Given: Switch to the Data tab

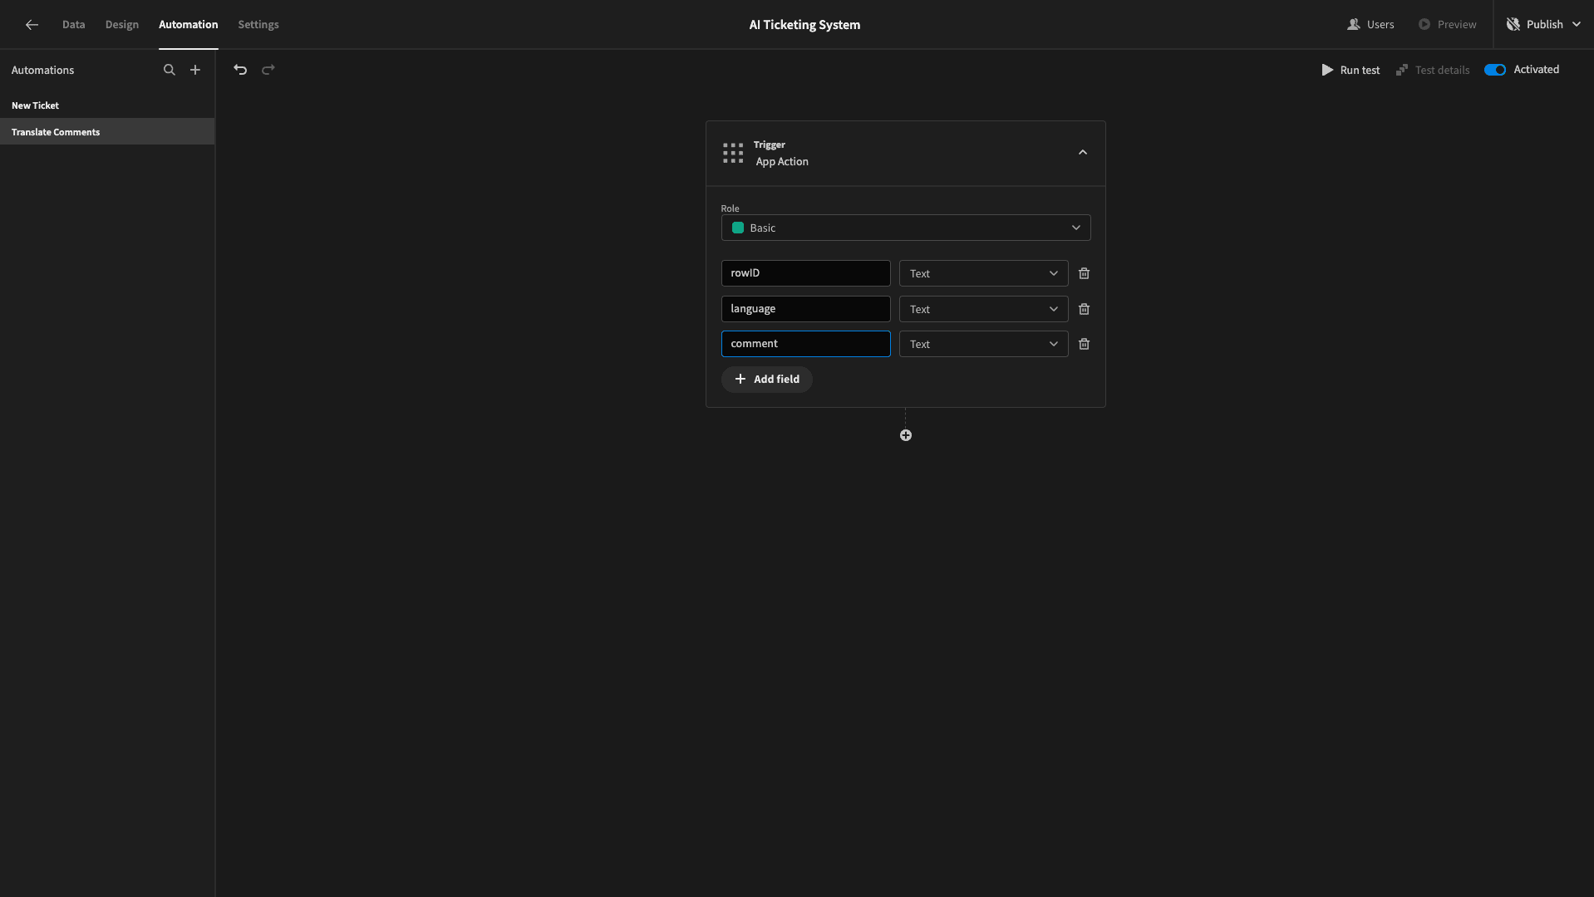Looking at the screenshot, I should click(x=73, y=25).
